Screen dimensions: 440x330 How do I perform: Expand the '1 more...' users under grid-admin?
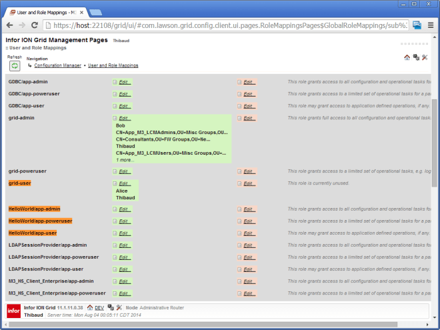coord(124,160)
